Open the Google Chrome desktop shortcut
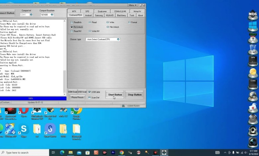The width and height of the screenshot is (259, 156). coord(76,114)
